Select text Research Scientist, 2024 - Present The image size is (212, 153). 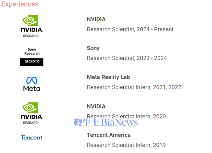130,29
